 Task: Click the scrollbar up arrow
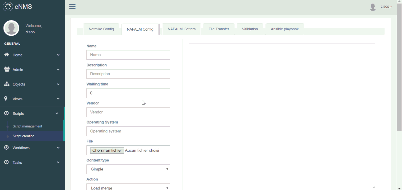[x=399, y=2]
